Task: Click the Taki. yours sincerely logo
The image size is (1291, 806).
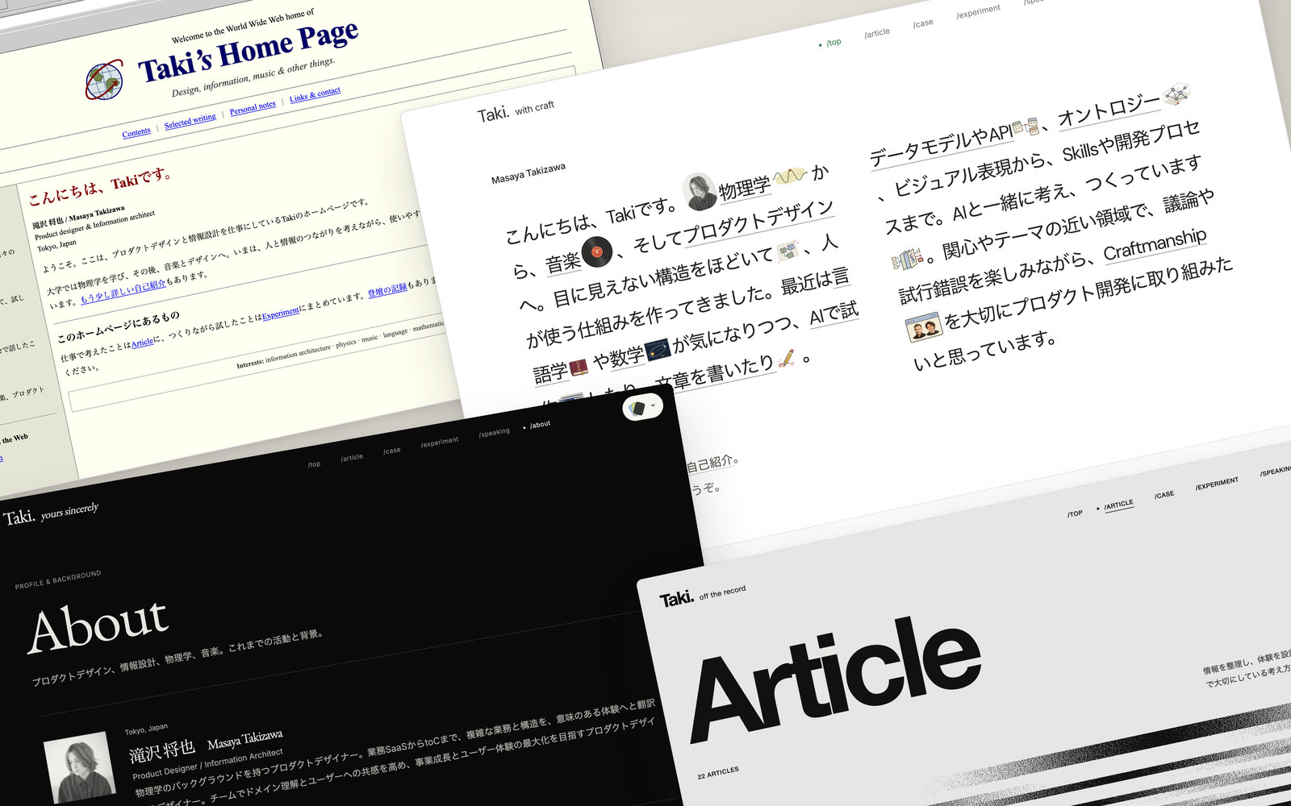Action: [51, 513]
